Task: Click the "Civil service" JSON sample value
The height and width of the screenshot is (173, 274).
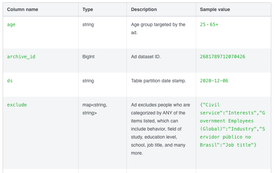Action: point(232,125)
